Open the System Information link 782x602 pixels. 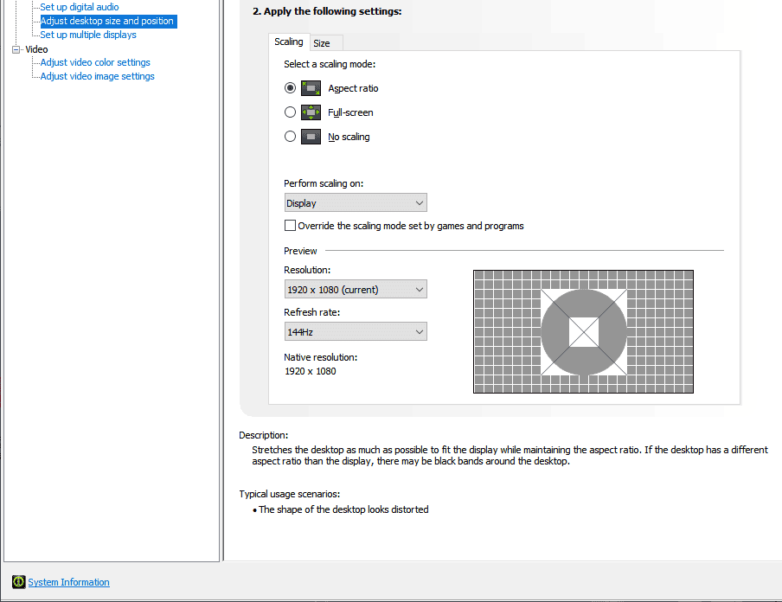tap(69, 582)
